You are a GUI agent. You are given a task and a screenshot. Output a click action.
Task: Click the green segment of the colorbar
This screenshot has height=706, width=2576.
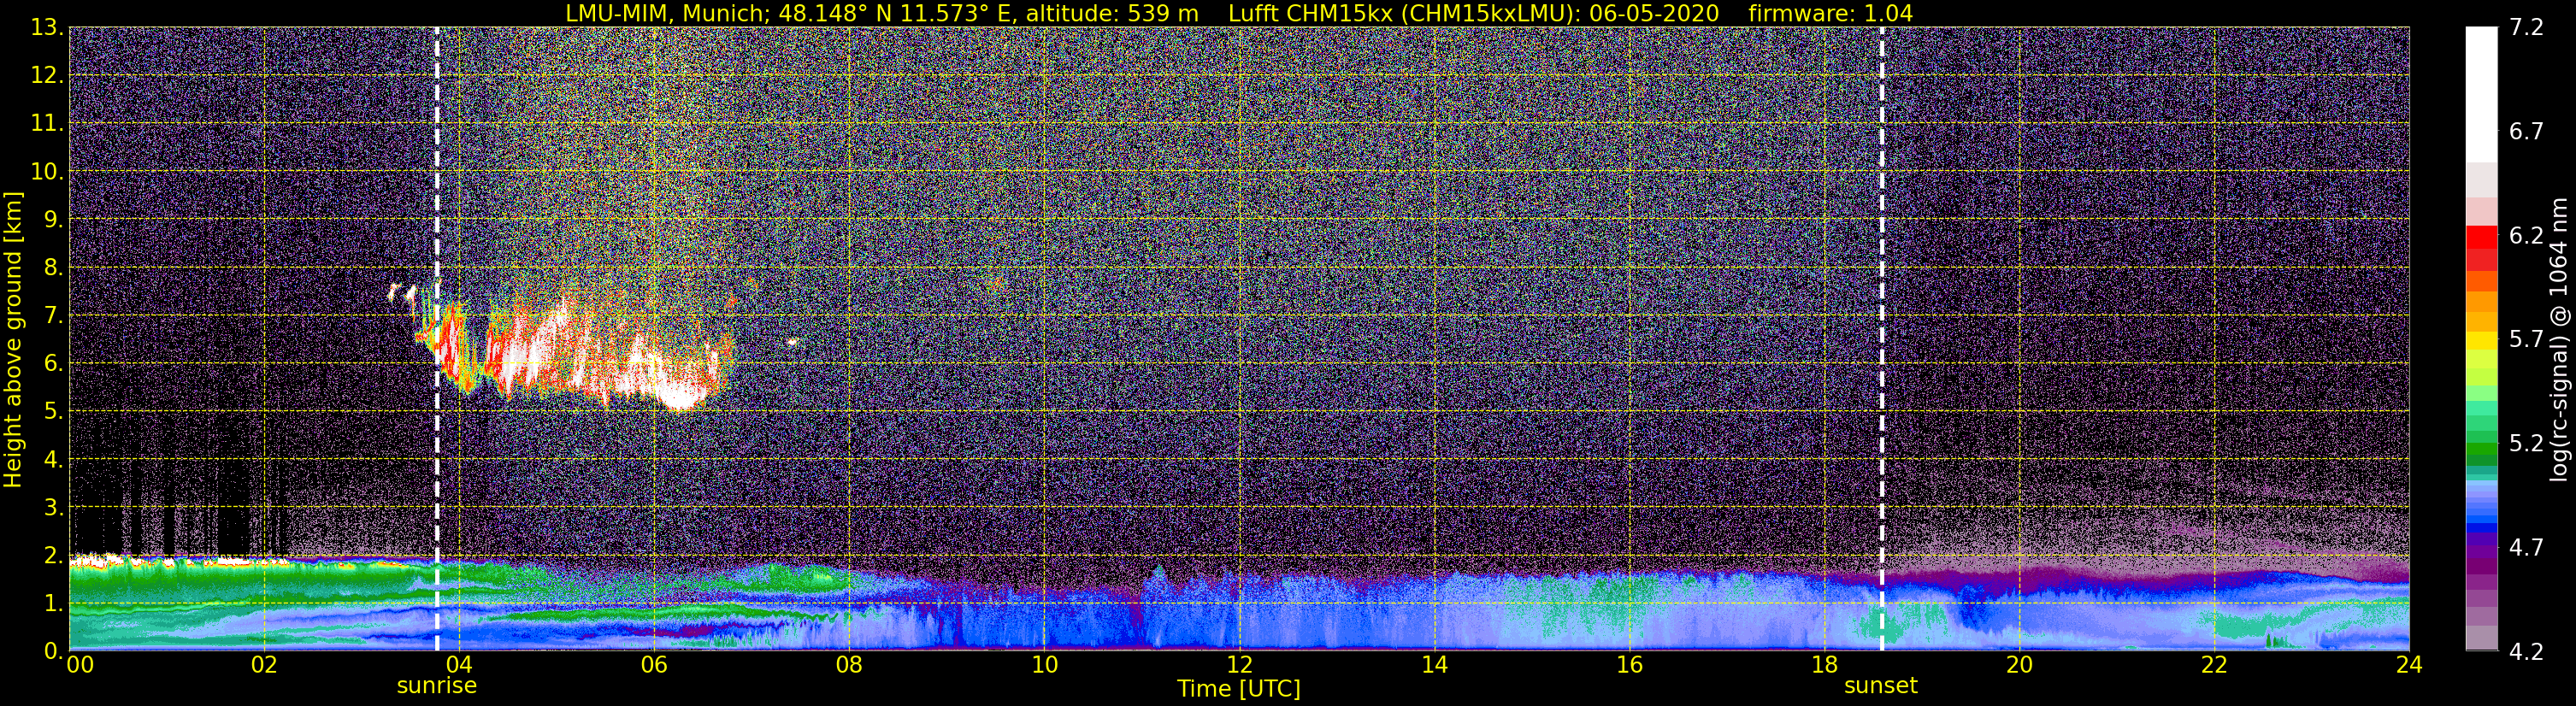coord(2481,450)
